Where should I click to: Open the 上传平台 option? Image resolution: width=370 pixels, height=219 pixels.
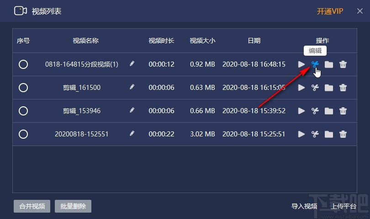pos(344,206)
